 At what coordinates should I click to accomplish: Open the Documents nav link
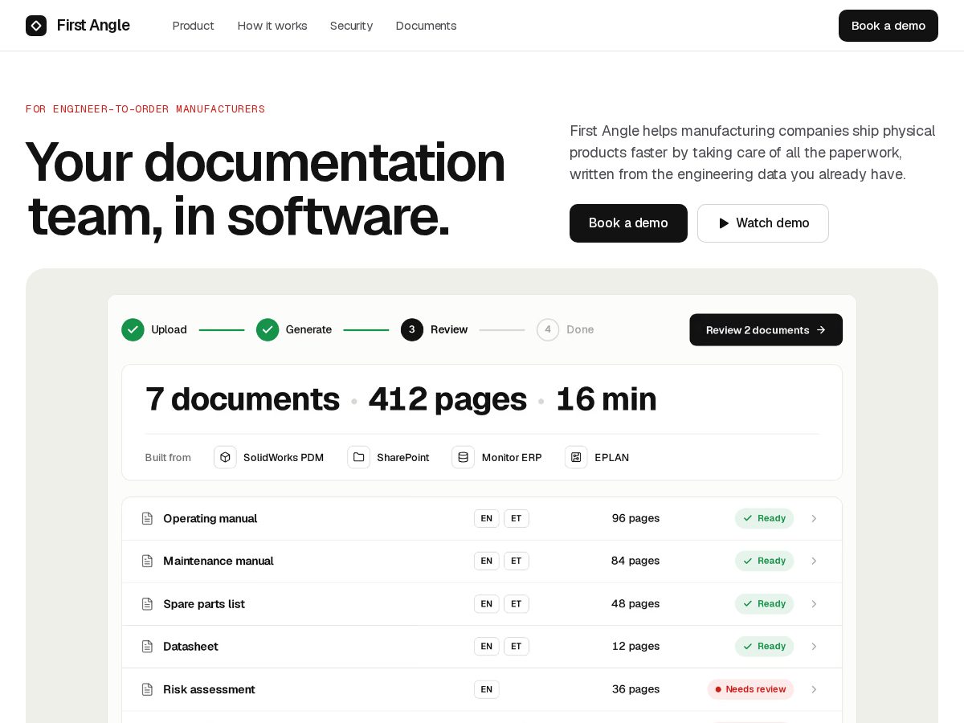click(x=426, y=26)
